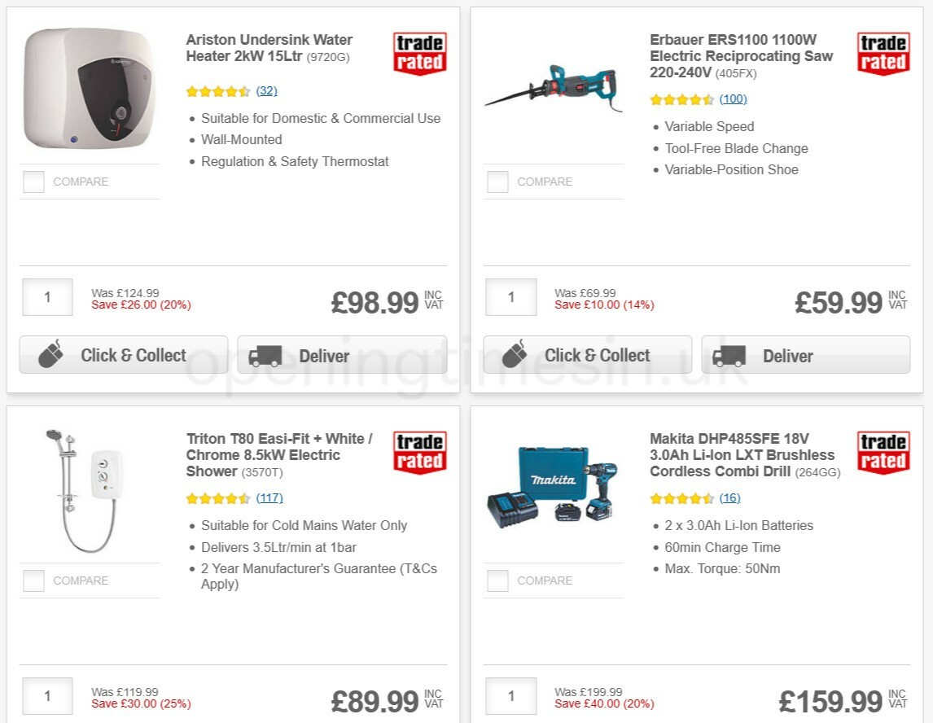Click the quantity field for the Ariston heater

[46, 297]
